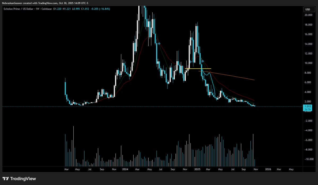Click the open value O1.220 in legend
Viewport: 318px width, 185px height.
57,9
